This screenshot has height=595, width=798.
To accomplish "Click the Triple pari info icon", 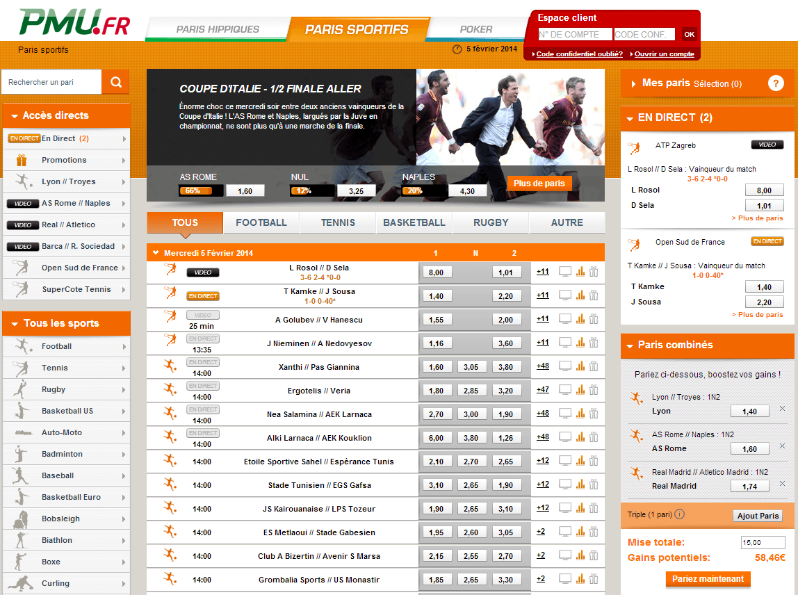I will click(679, 514).
